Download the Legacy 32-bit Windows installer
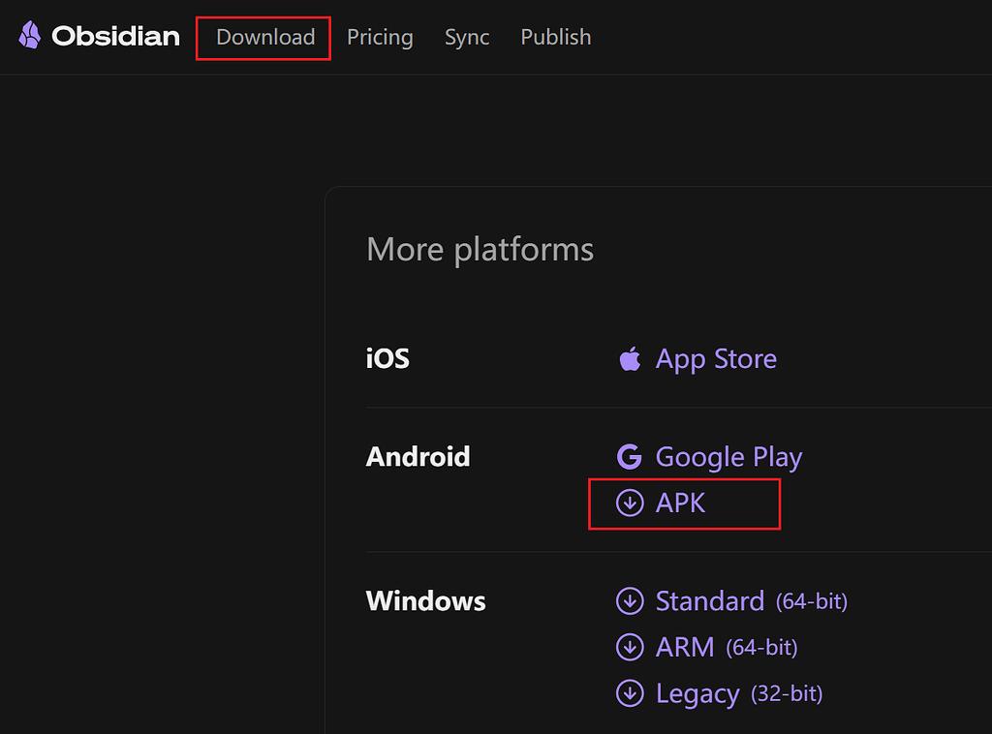 698,693
